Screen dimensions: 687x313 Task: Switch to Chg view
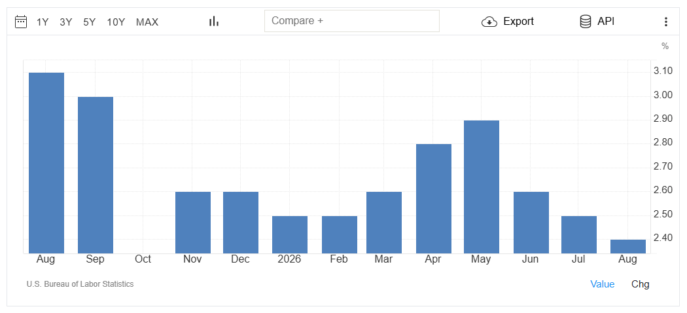point(640,284)
